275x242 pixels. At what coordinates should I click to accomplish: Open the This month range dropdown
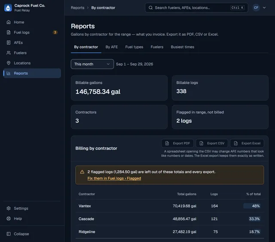[92, 64]
